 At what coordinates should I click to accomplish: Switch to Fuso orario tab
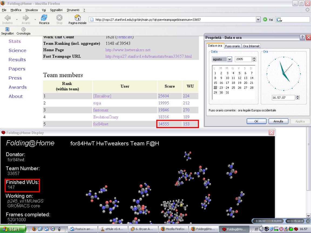(232, 46)
